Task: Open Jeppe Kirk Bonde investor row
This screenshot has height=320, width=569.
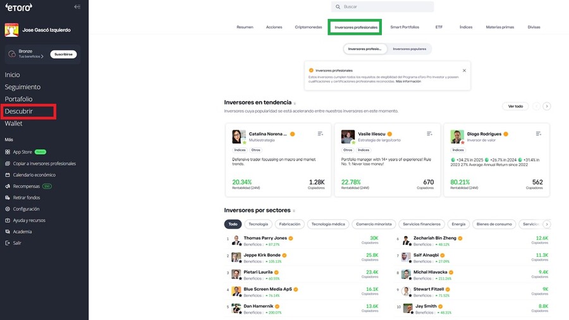Action: tap(303, 258)
